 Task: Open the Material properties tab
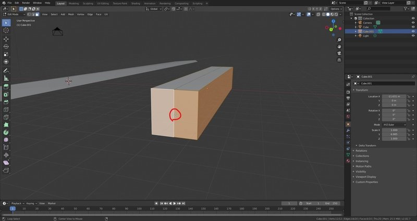(x=348, y=161)
